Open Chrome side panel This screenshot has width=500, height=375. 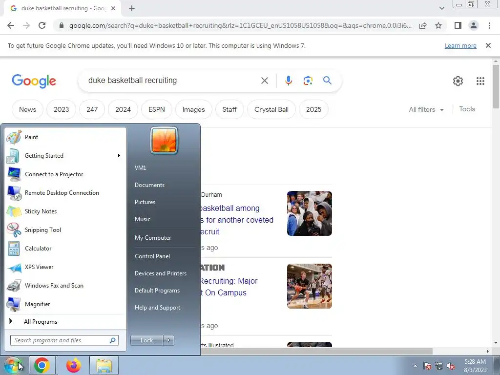(458, 25)
